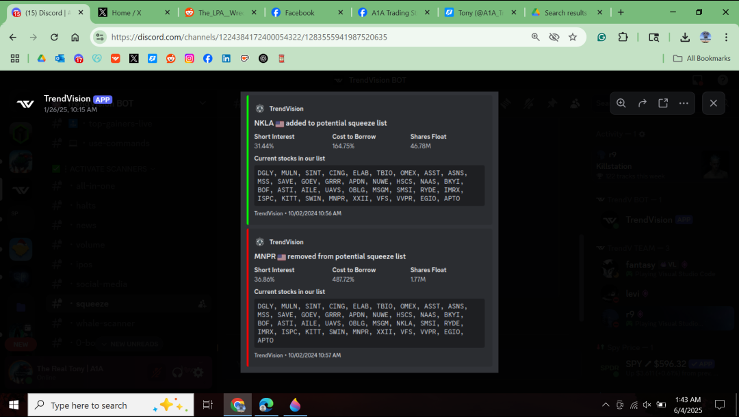Open Google Drive bookmark
The width and height of the screenshot is (739, 417).
[42, 58]
